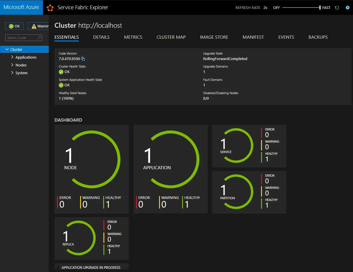The height and width of the screenshot is (272, 353).
Task: Expand the System tree node
Action: point(12,73)
